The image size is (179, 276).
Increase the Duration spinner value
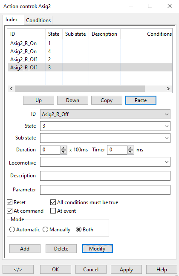(64, 148)
